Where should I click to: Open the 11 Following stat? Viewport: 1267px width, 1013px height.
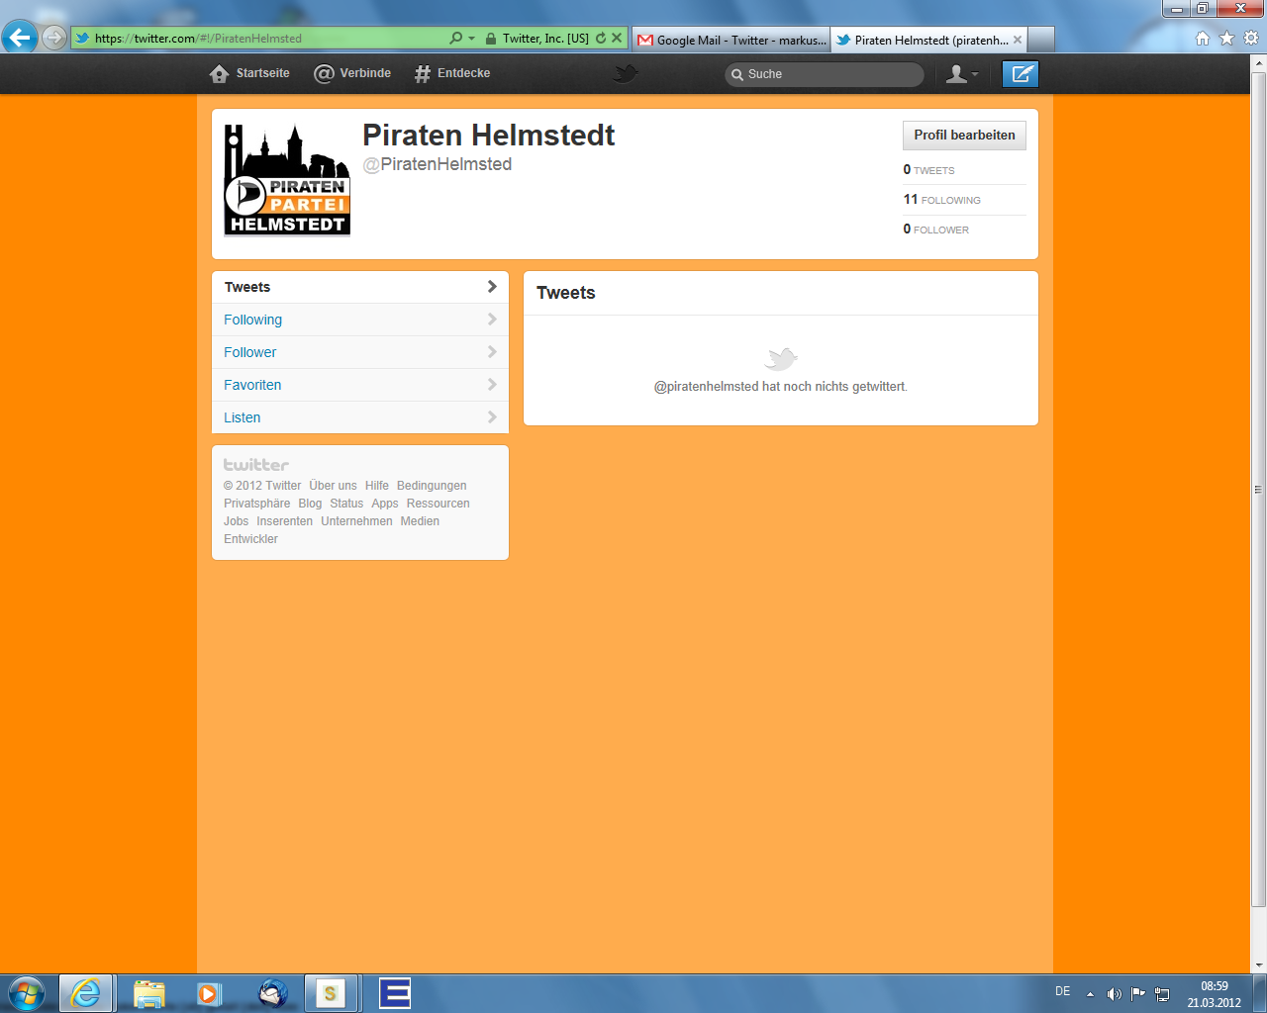[x=941, y=200]
